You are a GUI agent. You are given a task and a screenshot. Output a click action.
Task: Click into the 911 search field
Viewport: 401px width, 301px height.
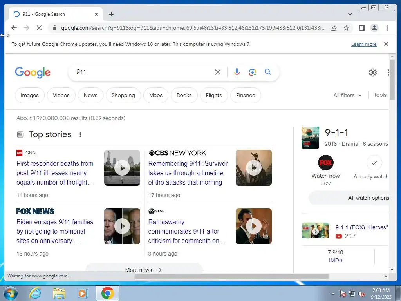tap(143, 72)
